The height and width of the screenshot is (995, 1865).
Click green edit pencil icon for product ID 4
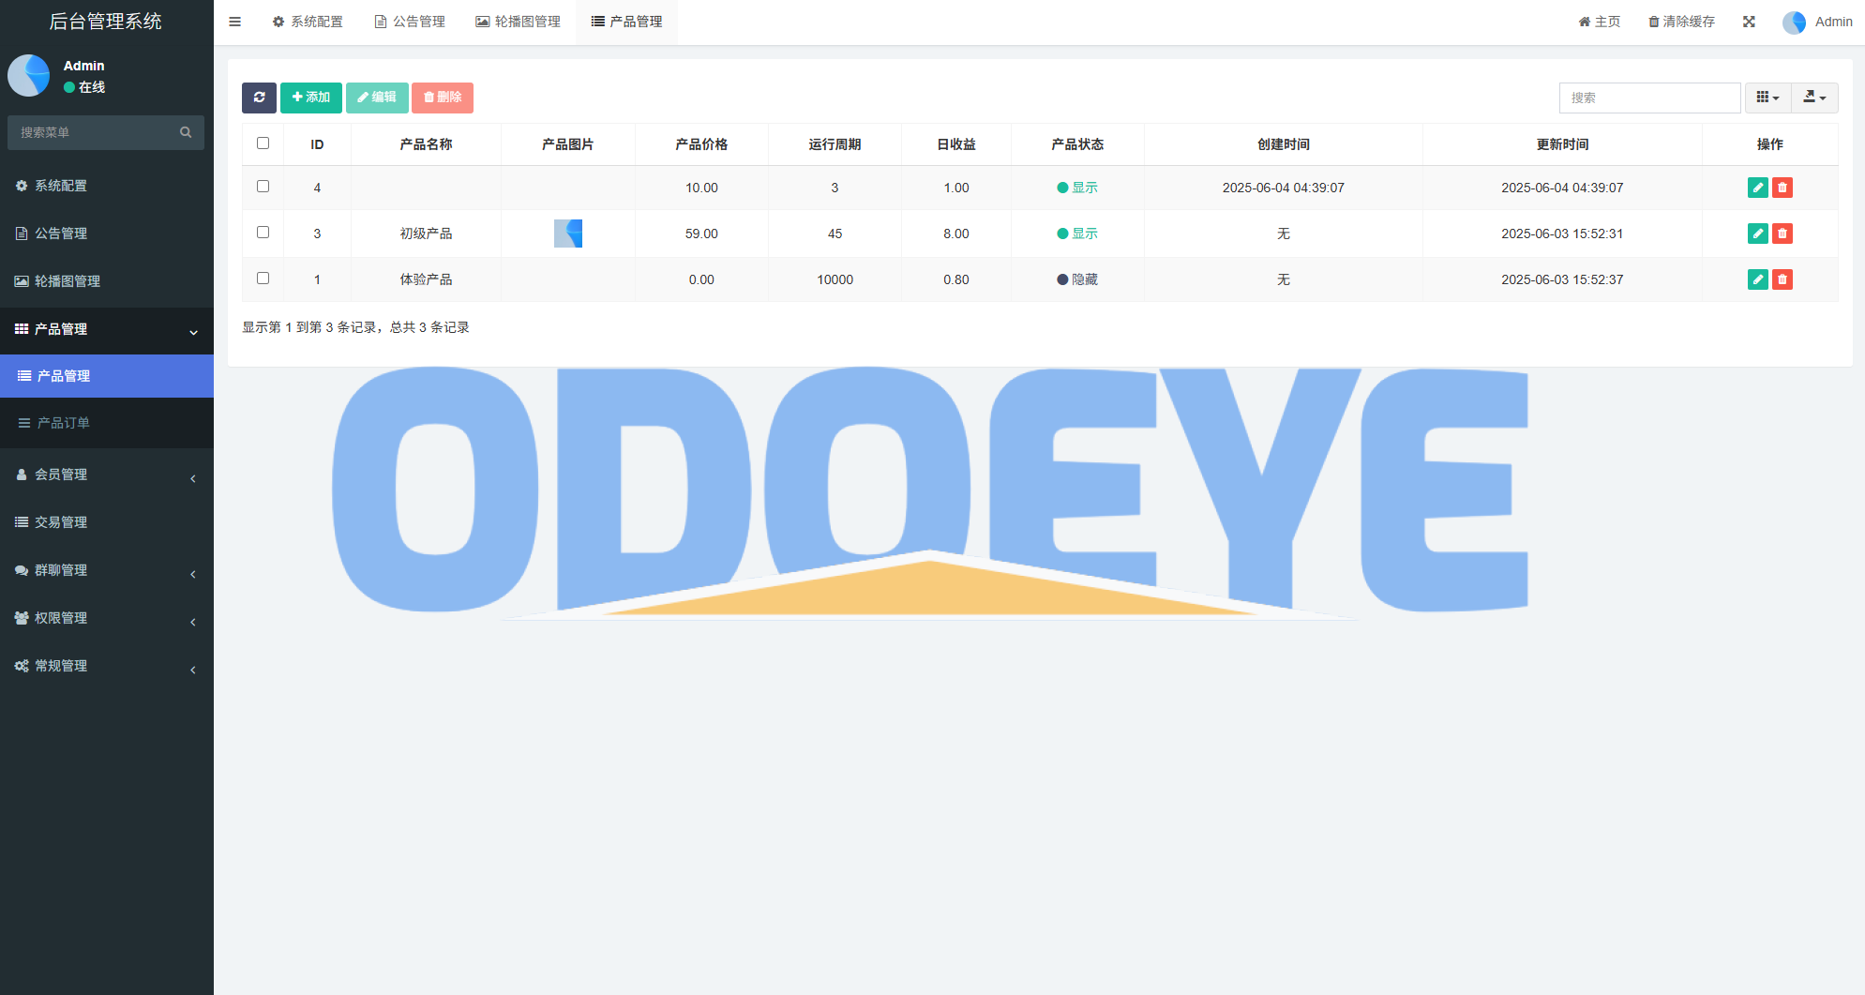coord(1757,188)
